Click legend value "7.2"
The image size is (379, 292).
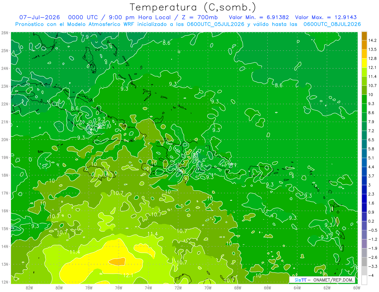[x=371, y=131]
